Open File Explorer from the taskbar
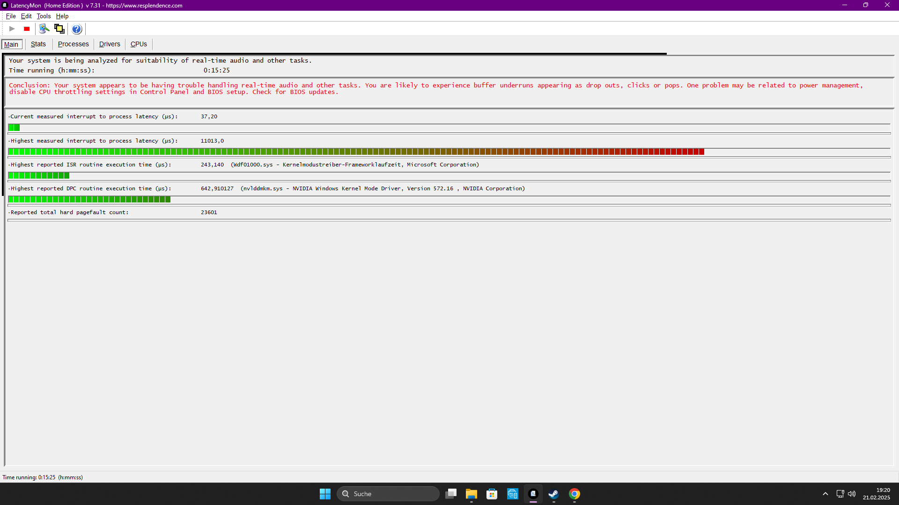The height and width of the screenshot is (505, 899). [x=471, y=494]
